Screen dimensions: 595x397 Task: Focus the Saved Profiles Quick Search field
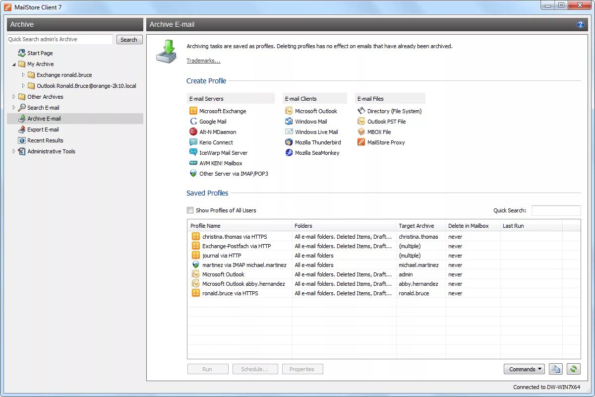coord(556,210)
